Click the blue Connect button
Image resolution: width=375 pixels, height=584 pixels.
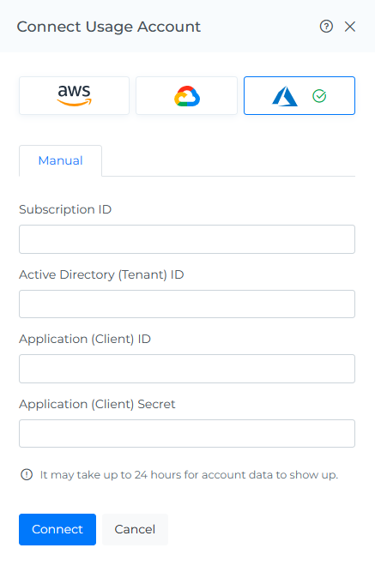(x=57, y=529)
